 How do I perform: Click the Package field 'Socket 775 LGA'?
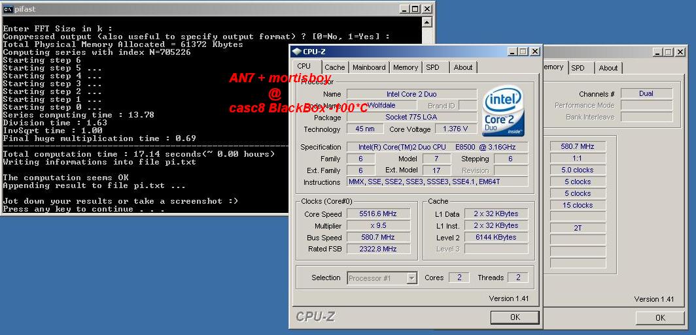tap(411, 117)
